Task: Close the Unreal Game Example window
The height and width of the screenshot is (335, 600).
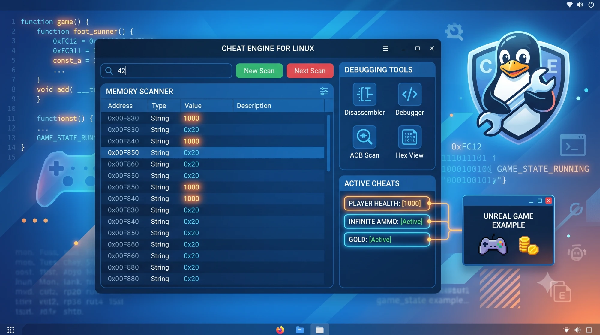Action: tap(549, 201)
